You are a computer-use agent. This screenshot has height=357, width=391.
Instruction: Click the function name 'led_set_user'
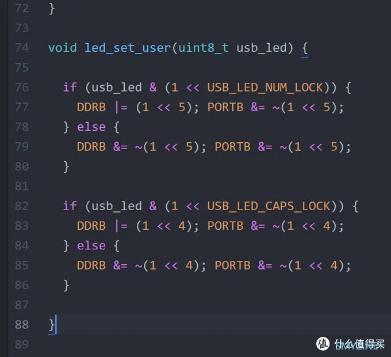(128, 48)
